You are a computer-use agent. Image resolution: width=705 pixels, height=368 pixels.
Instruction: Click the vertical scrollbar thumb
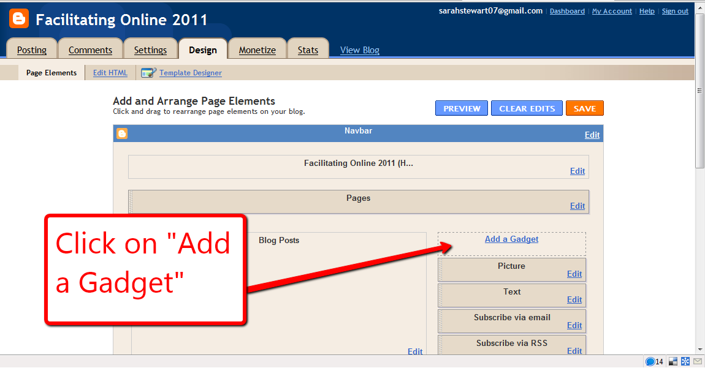[x=699, y=91]
